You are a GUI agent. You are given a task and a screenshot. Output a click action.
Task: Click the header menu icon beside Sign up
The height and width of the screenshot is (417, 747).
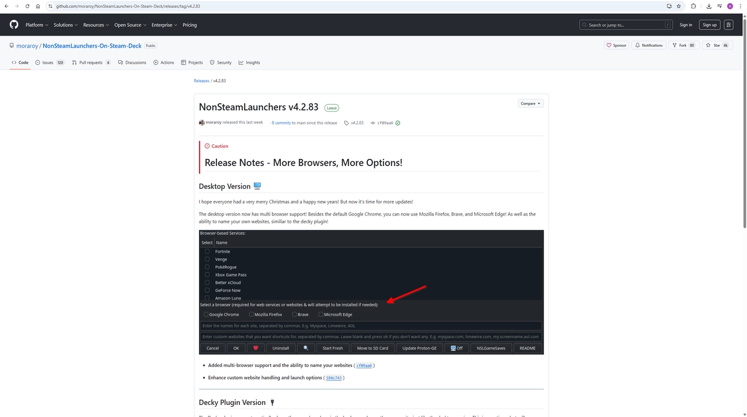point(728,25)
